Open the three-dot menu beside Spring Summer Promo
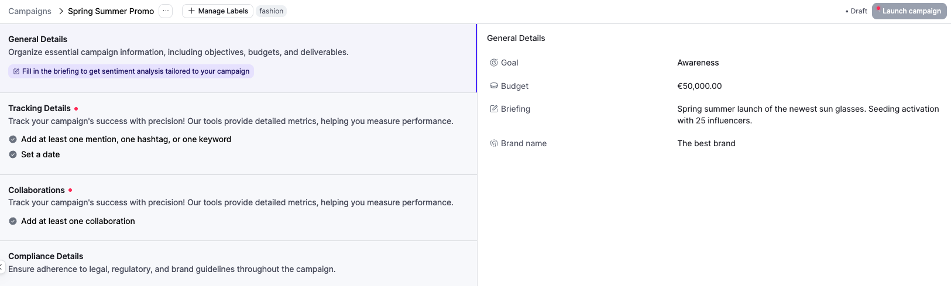 coord(166,11)
